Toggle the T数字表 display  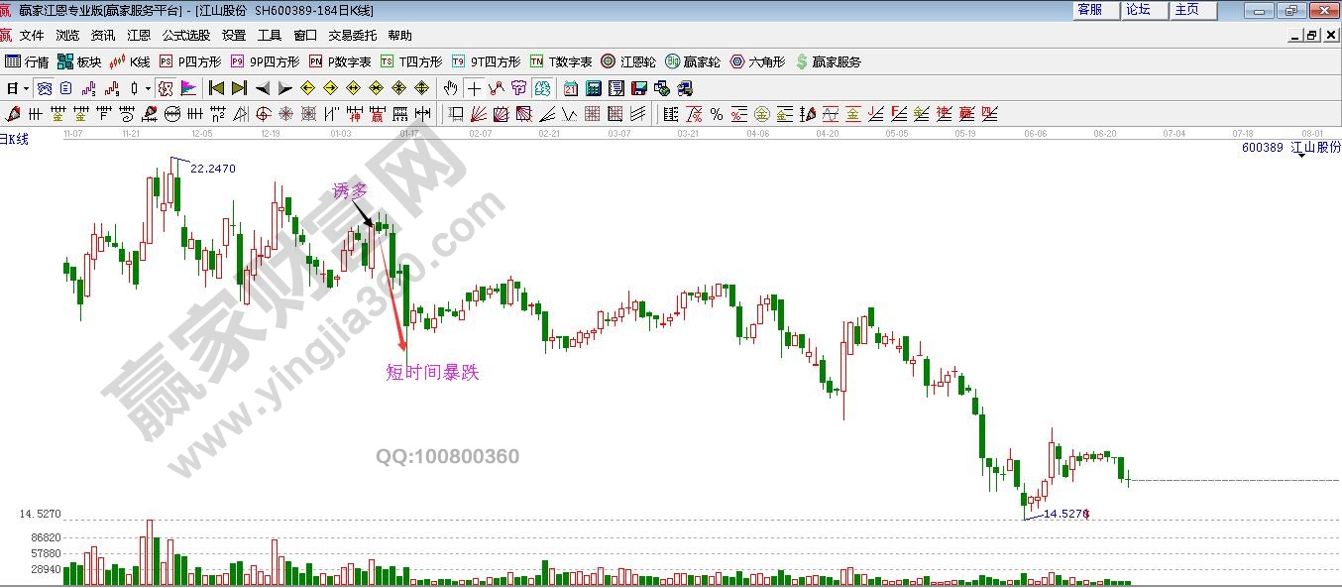[x=561, y=61]
